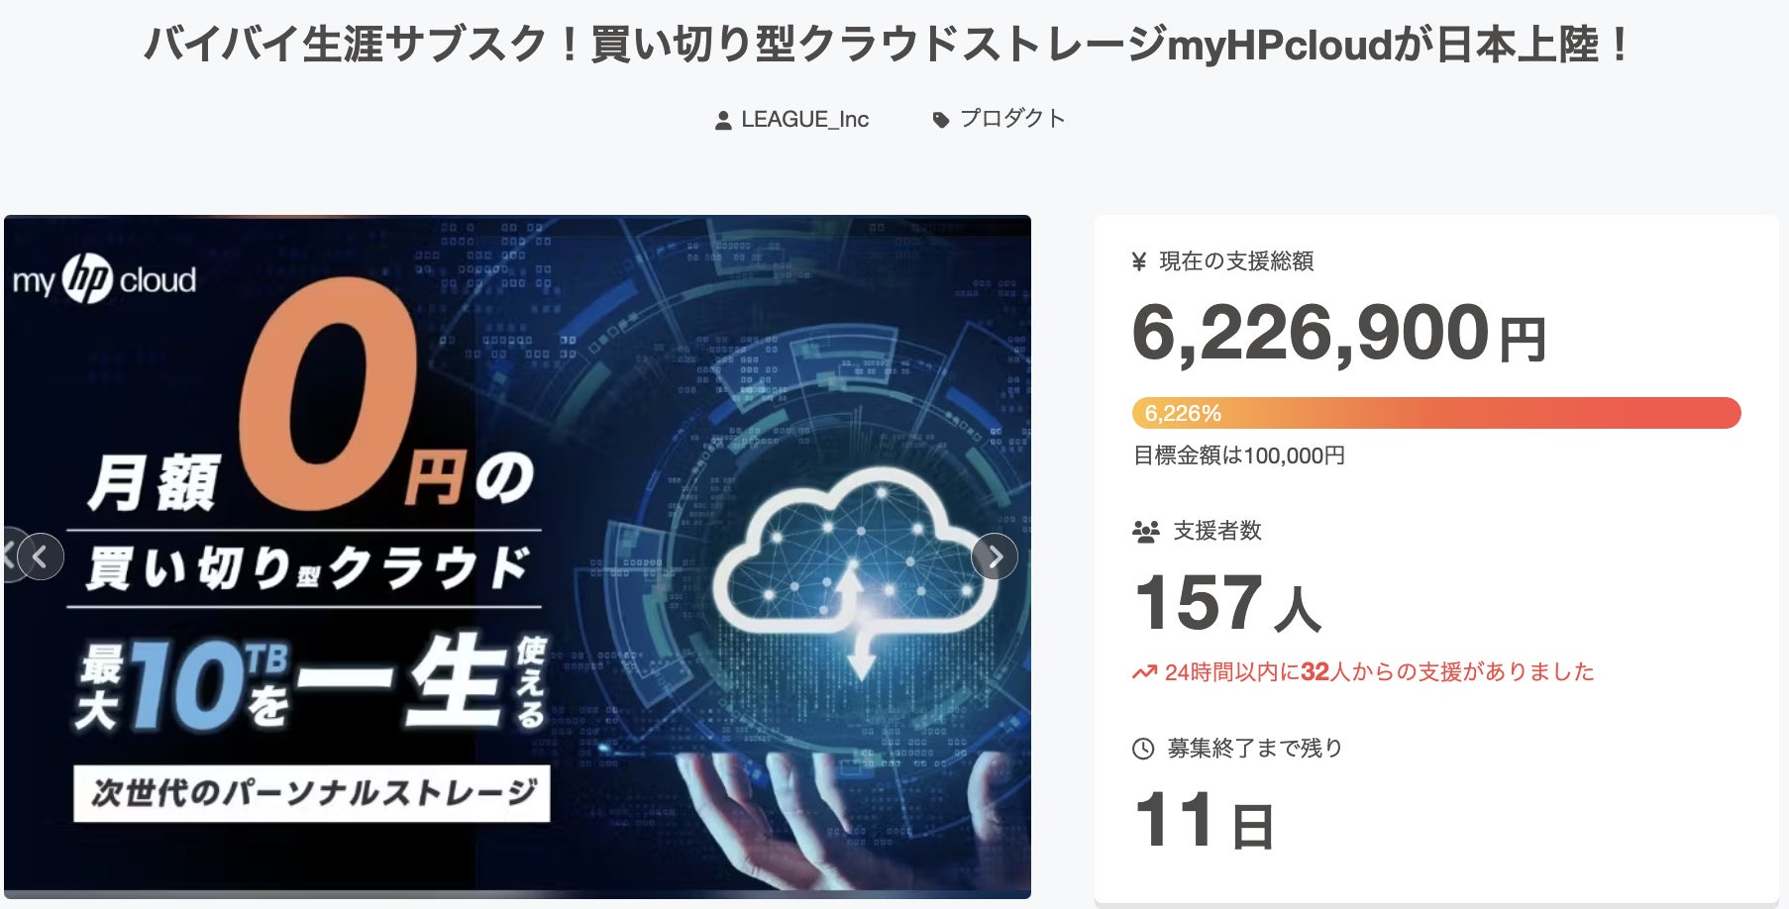Click the person icon beside LEAGUE_Inc
Screen dimensions: 1789x909
point(723,121)
